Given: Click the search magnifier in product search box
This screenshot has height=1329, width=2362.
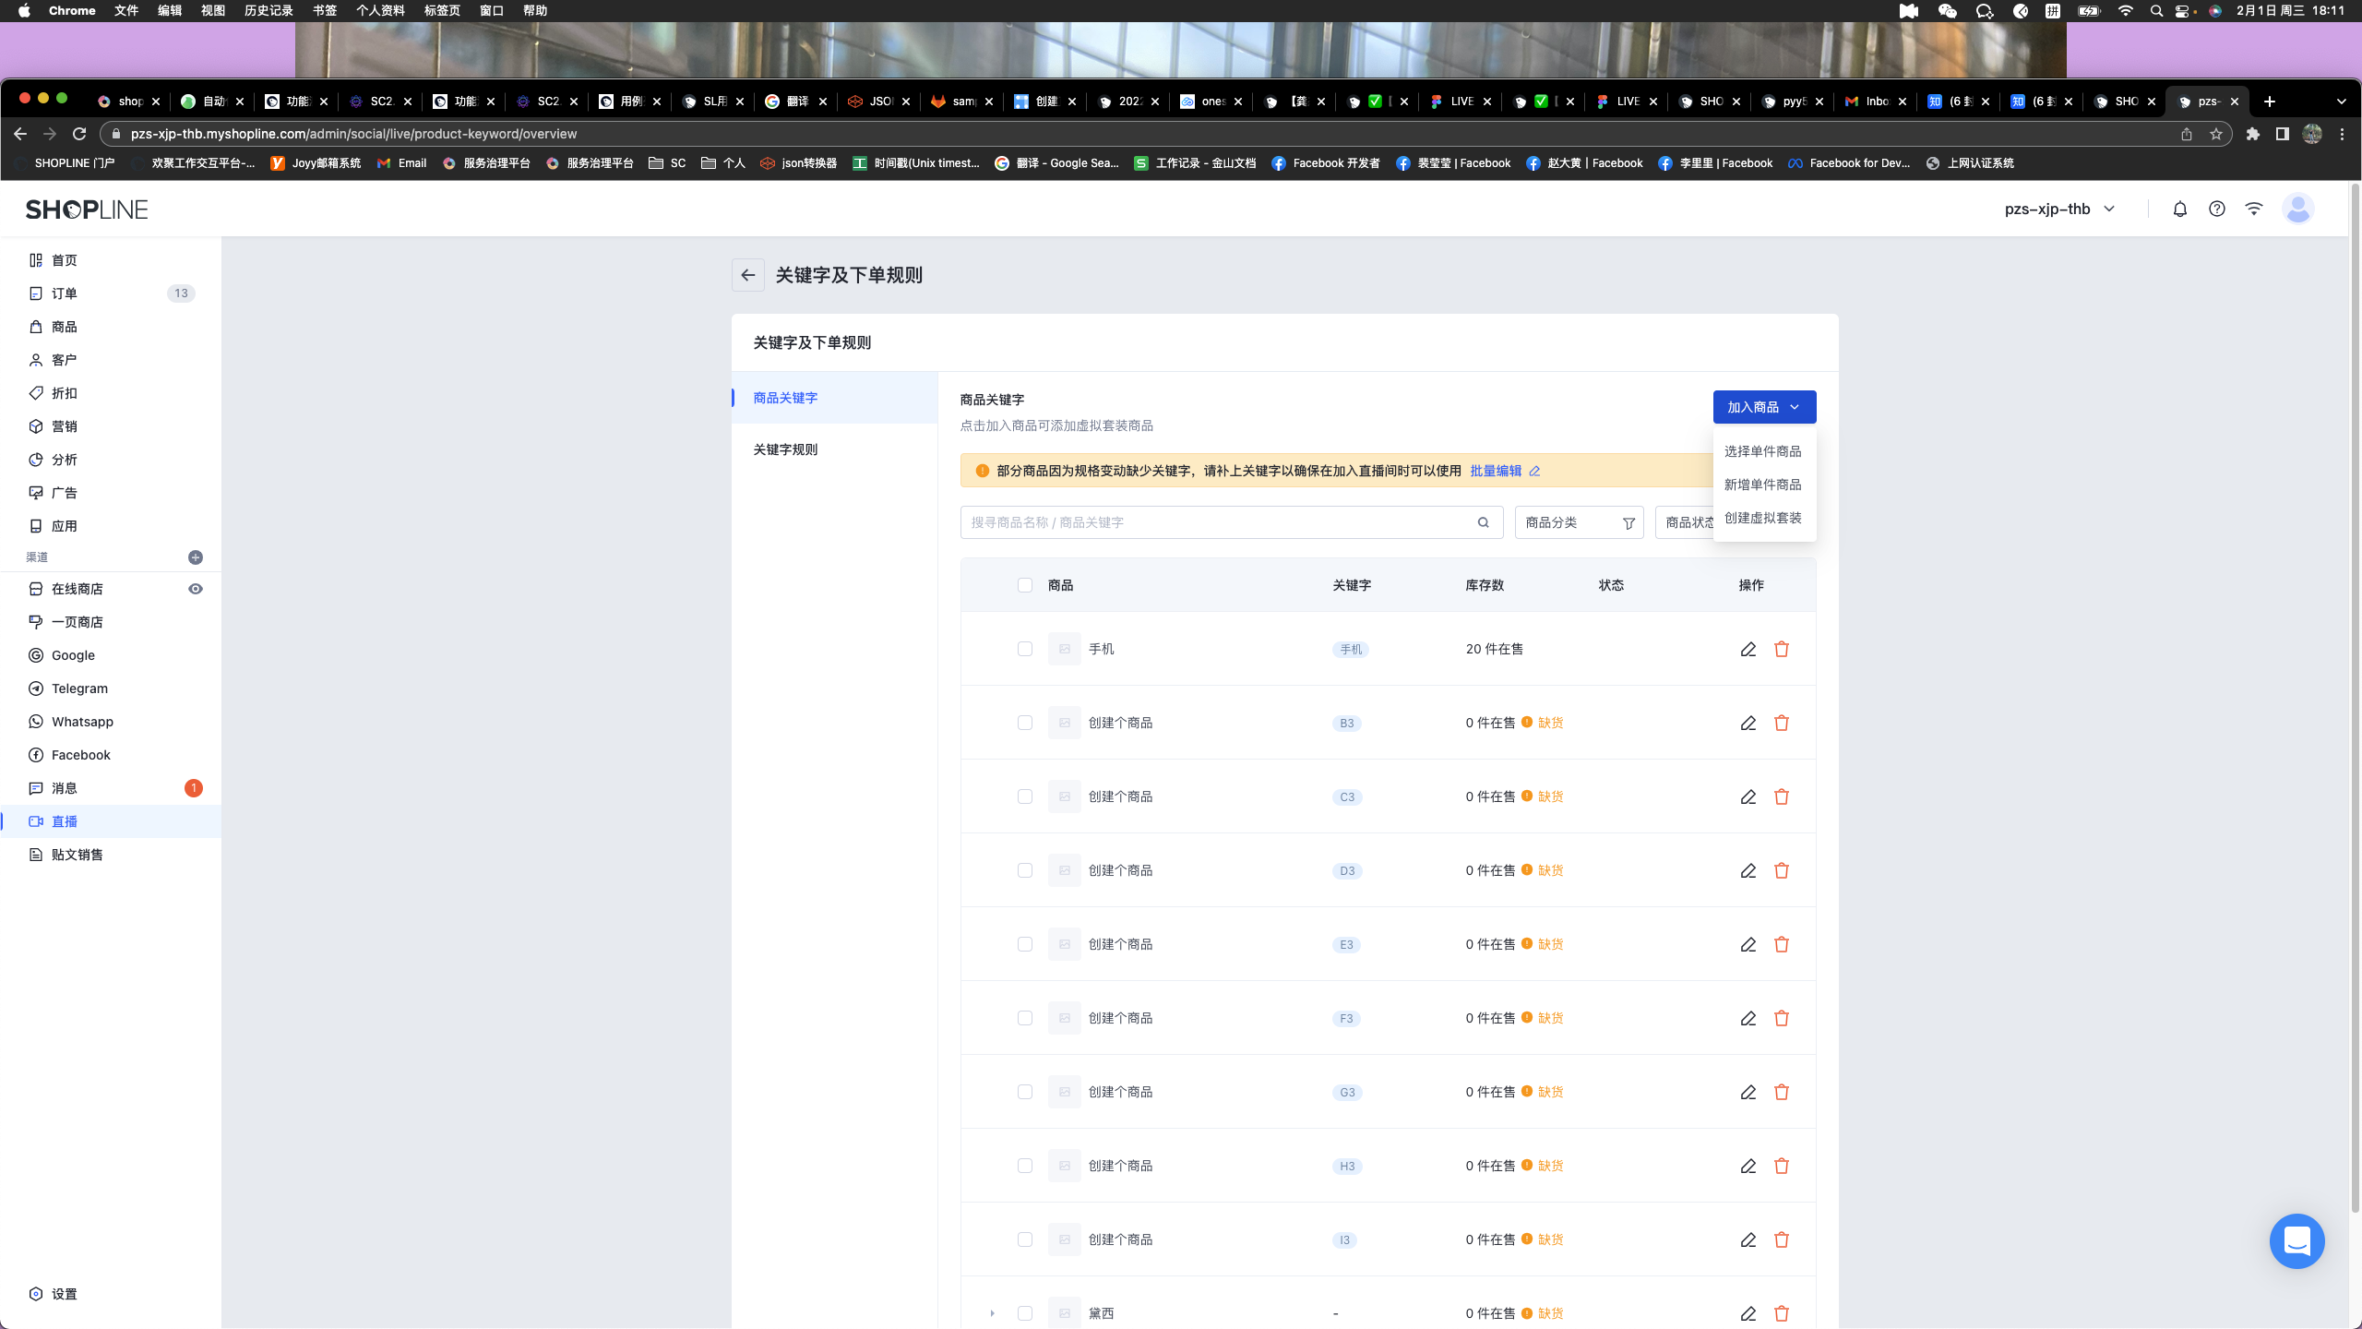Looking at the screenshot, I should [x=1483, y=522].
